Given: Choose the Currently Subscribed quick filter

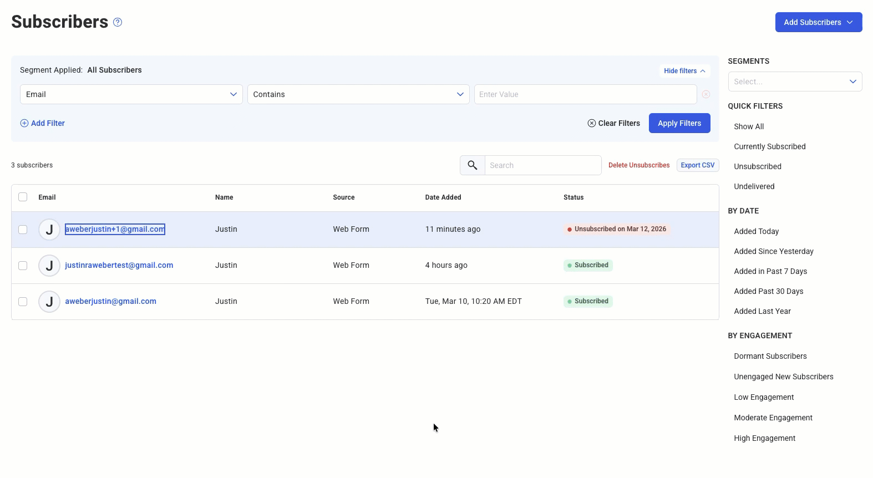Looking at the screenshot, I should coord(769,146).
